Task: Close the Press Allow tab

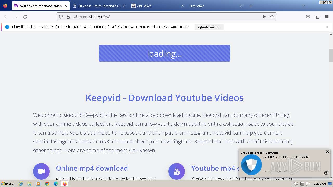Action: click(x=241, y=6)
